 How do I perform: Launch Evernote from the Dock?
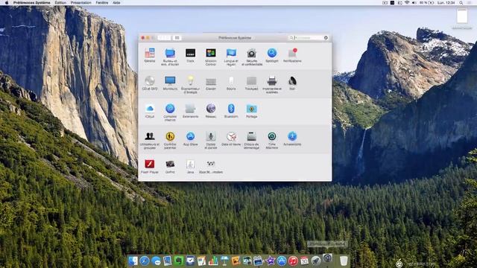pos(179,261)
